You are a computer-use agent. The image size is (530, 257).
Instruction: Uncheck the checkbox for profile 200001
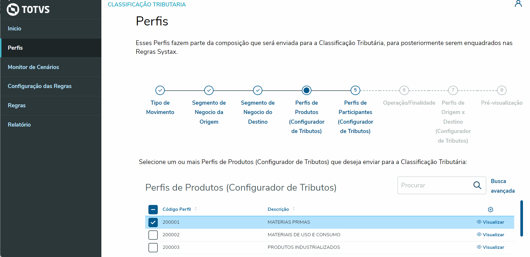pos(153,222)
